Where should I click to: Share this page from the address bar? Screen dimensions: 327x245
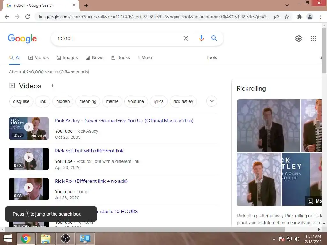[277, 17]
